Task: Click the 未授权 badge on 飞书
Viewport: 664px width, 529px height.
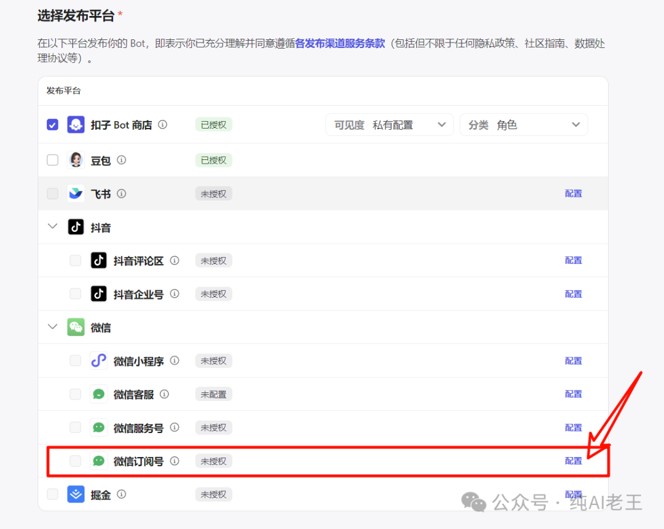Action: [x=213, y=194]
